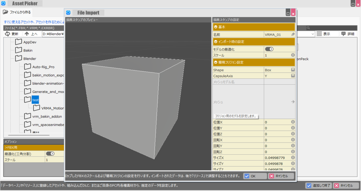The width and height of the screenshot is (361, 191).
Task: Click the Auto-Rig_Pro folder icon
Action: coord(27,66)
